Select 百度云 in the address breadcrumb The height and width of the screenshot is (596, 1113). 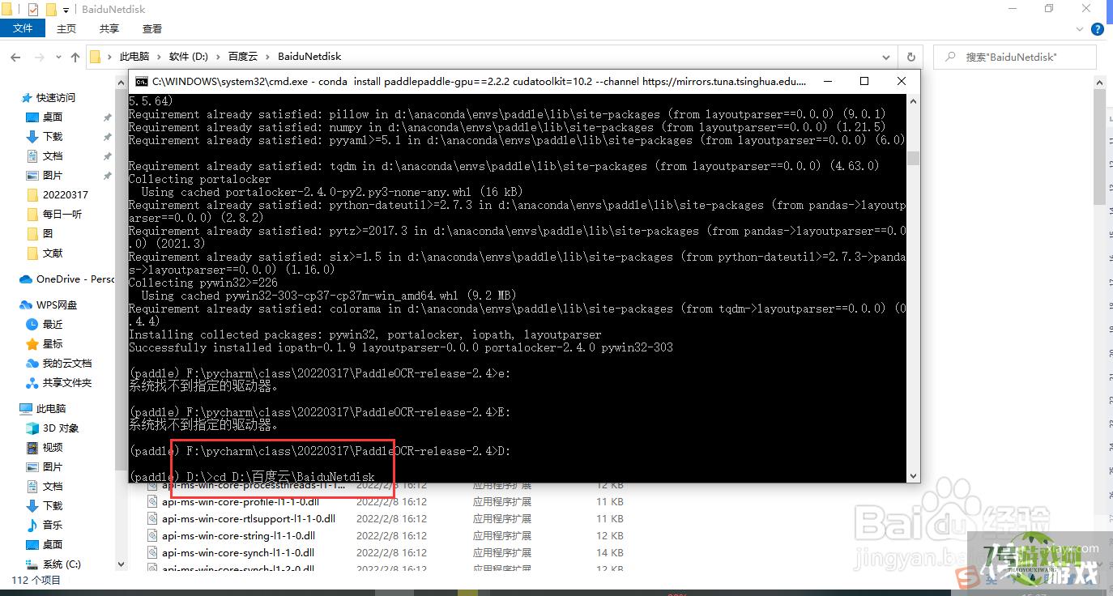(242, 57)
